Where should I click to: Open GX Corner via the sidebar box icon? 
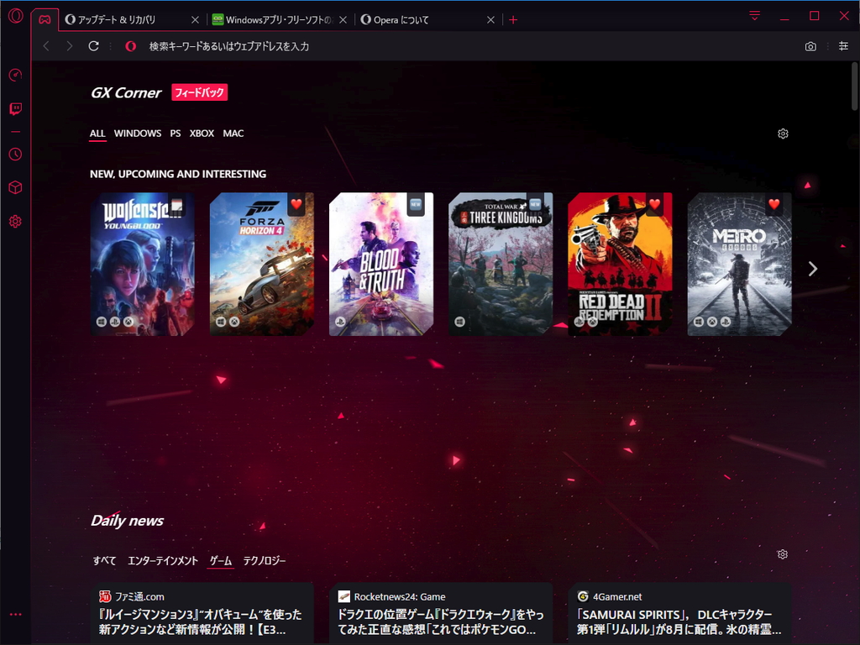[x=15, y=187]
